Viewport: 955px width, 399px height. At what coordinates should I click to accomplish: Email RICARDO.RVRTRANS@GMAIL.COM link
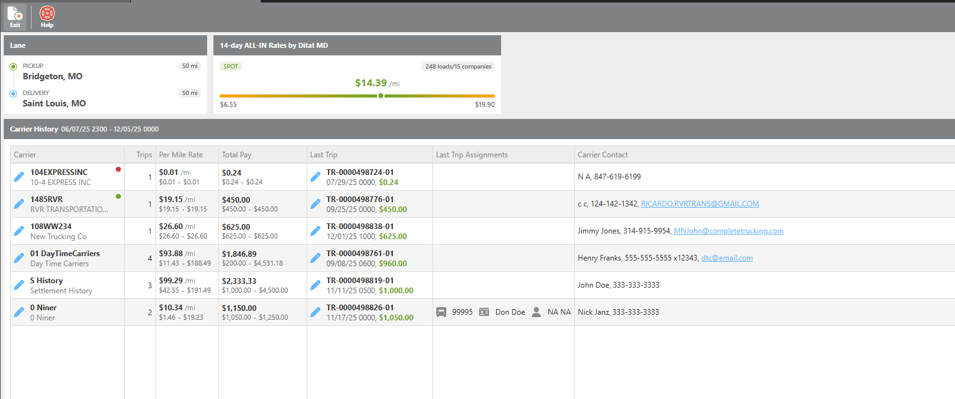click(699, 204)
